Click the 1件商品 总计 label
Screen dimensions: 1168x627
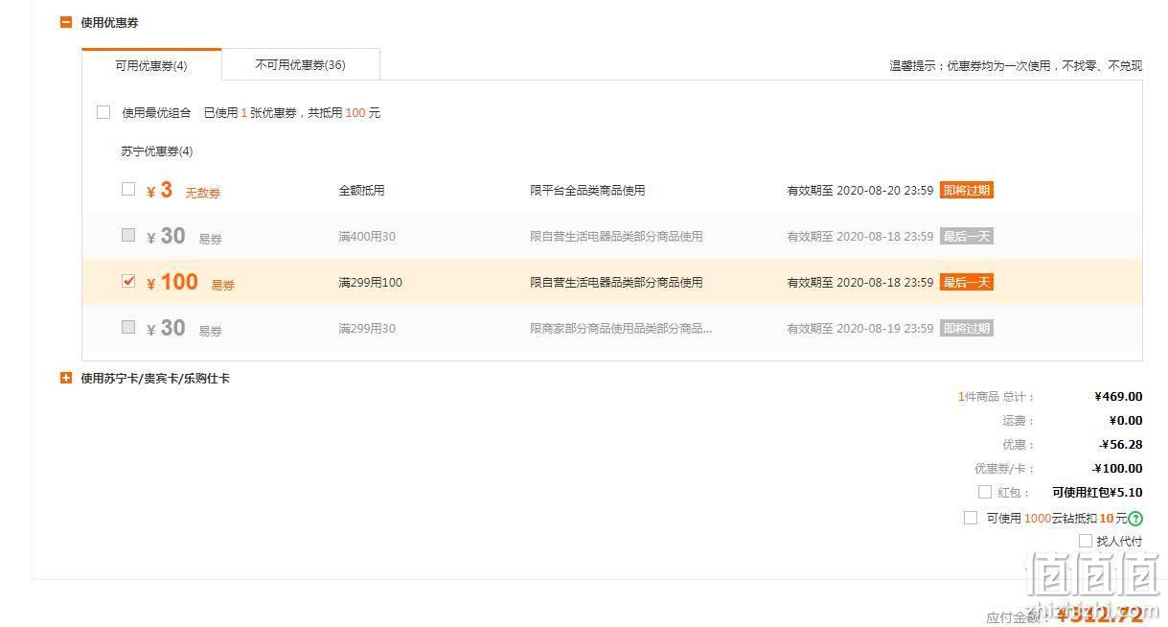click(996, 397)
